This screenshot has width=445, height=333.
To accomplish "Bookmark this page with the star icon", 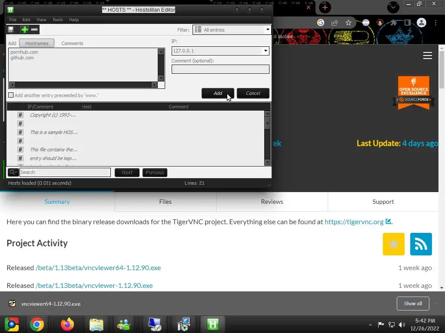I will tap(349, 23).
